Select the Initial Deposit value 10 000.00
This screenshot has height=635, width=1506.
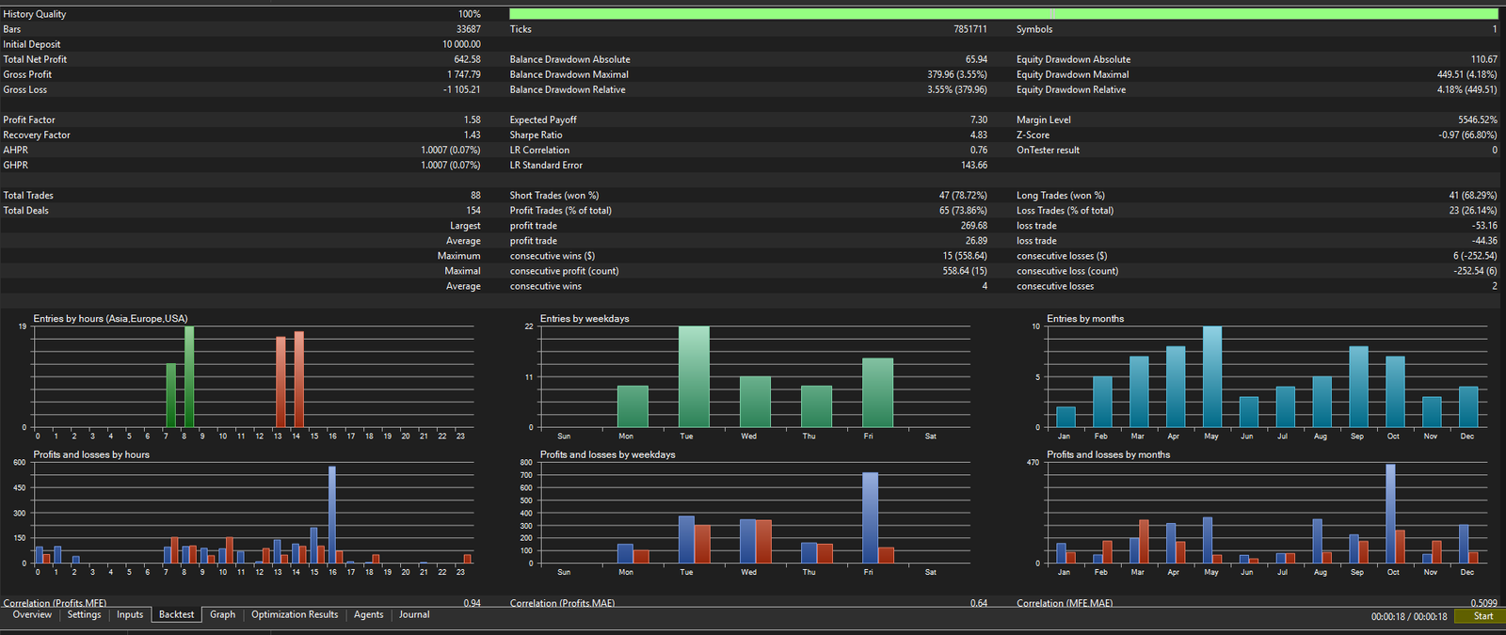tap(461, 44)
